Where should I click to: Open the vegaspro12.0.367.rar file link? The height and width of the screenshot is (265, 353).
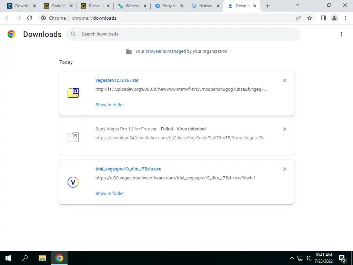[117, 80]
